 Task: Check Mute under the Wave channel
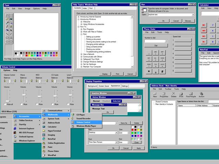(x=21, y=104)
